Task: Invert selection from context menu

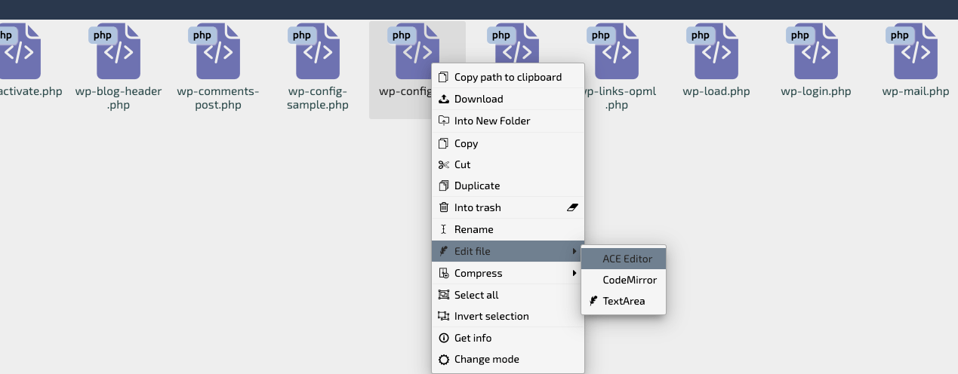Action: (x=491, y=316)
